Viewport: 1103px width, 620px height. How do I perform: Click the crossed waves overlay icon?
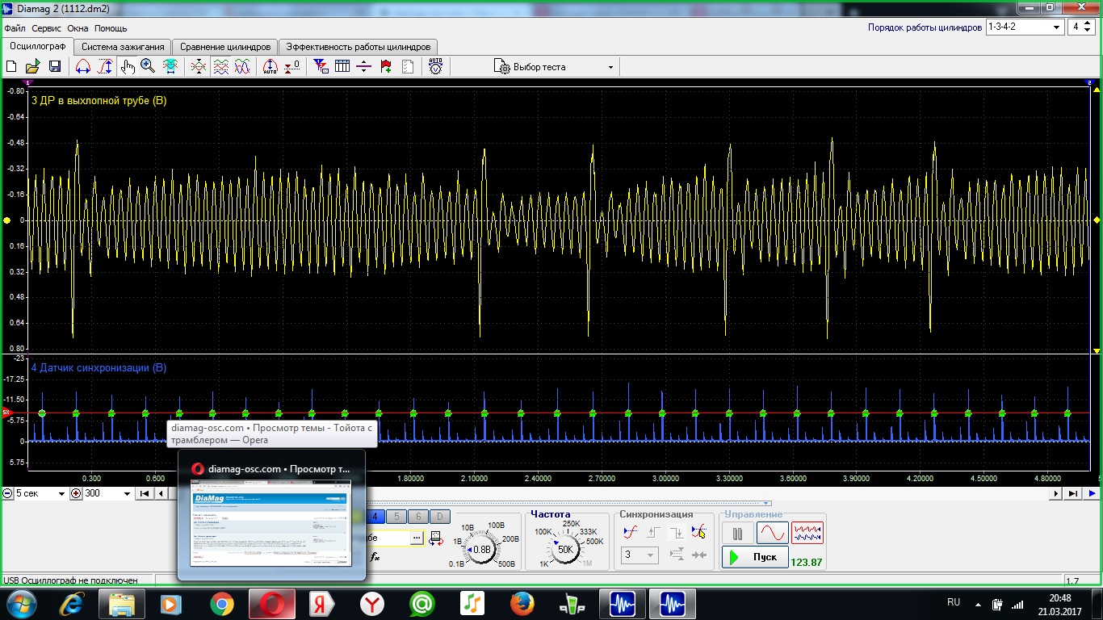pos(199,67)
